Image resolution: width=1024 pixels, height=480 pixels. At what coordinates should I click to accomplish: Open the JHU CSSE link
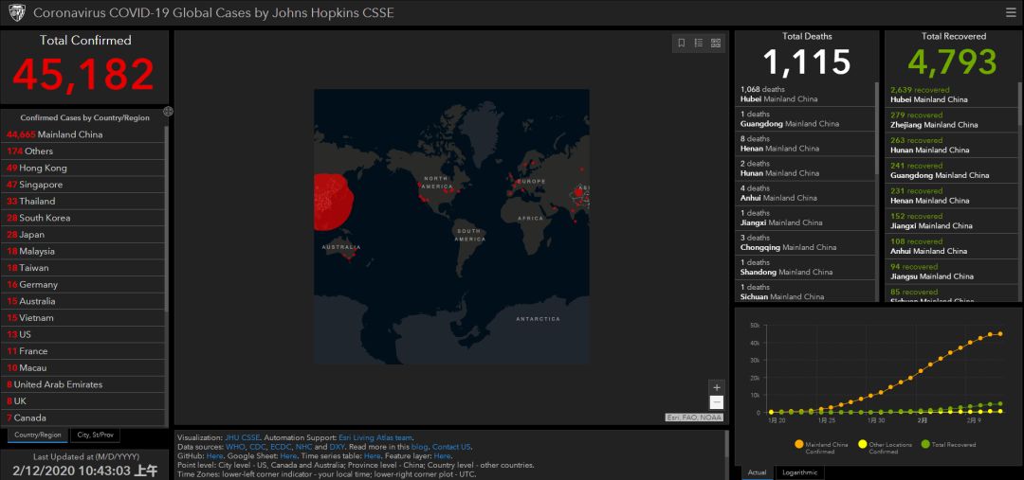[243, 437]
